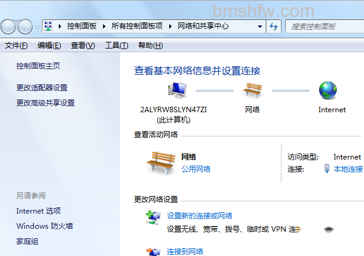Open the 编辑(E) menu
Screen dimensions: 364x256
click(x=49, y=45)
